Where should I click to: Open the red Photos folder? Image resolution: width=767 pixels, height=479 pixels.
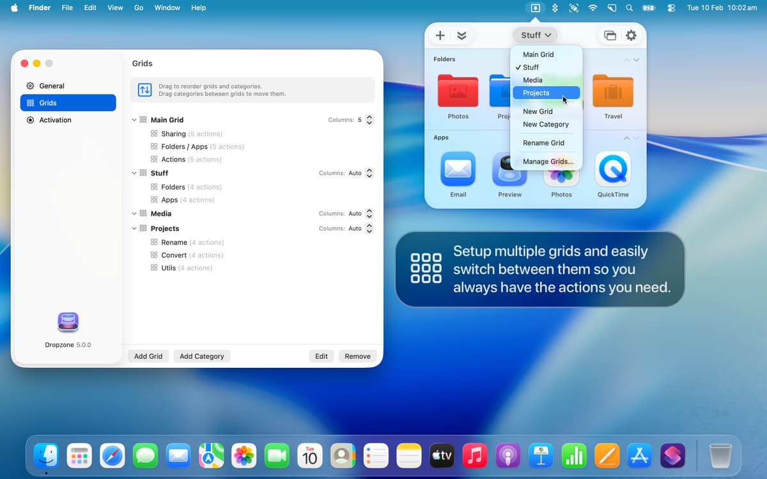(x=458, y=91)
